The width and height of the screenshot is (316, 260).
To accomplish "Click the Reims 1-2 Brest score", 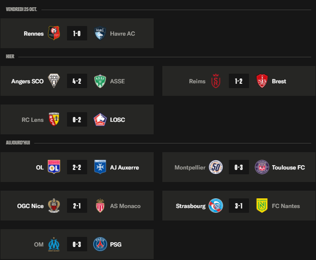I will [239, 81].
